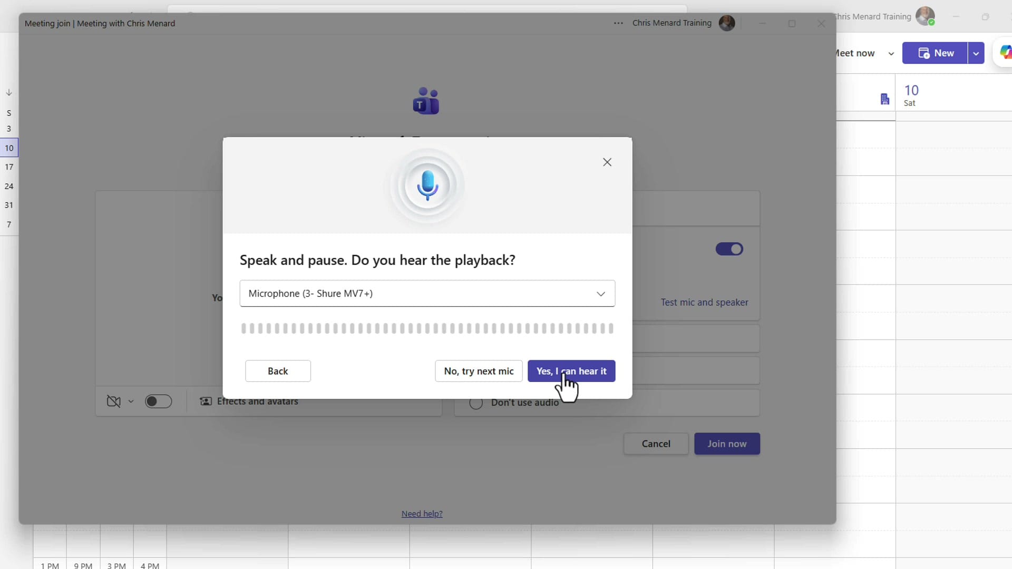Image resolution: width=1012 pixels, height=569 pixels.
Task: Click the 4 PM time label
Action: (x=150, y=565)
